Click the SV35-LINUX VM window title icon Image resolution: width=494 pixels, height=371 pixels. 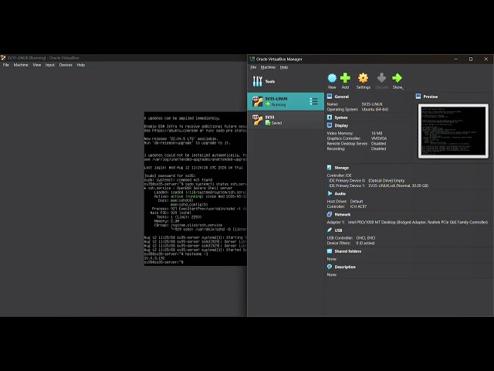[x=3, y=58]
